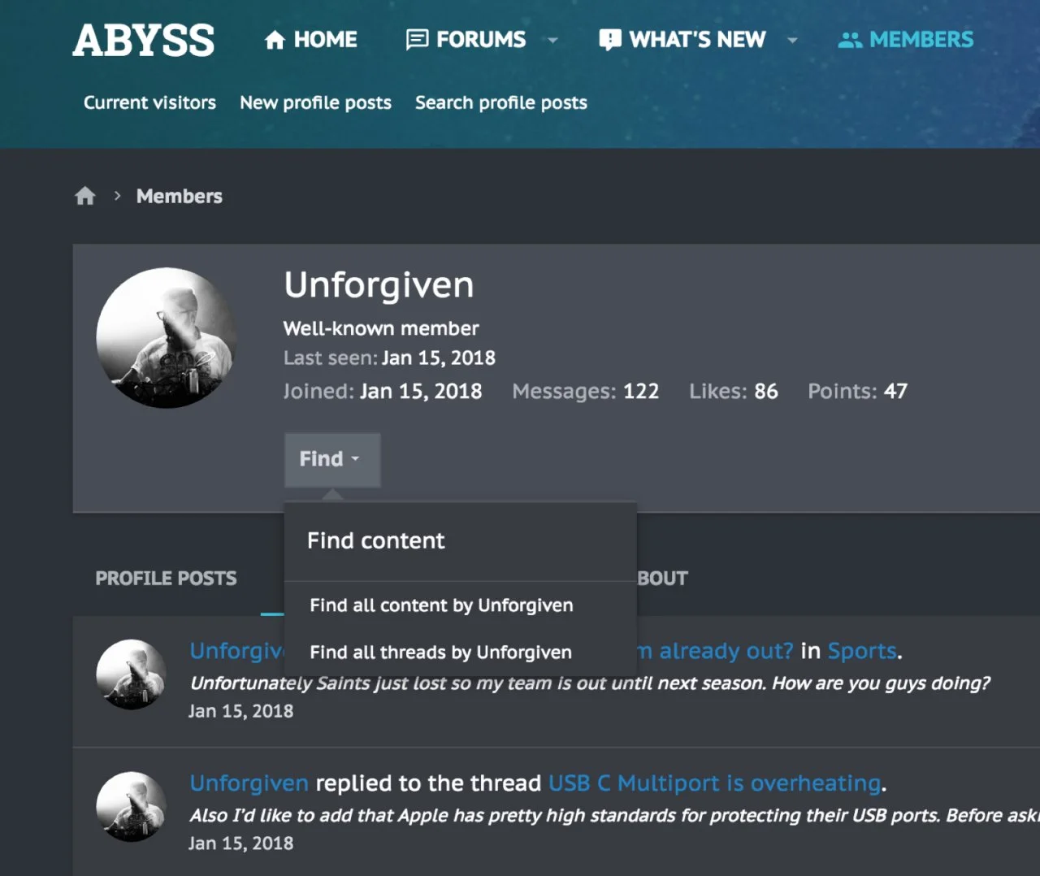The width and height of the screenshot is (1040, 876).
Task: Click the Members people icon
Action: tap(850, 40)
